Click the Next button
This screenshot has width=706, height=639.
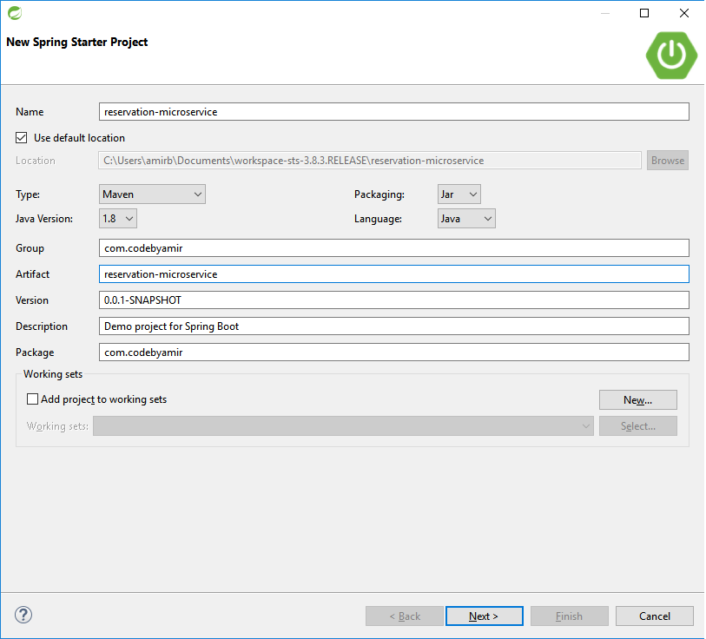[x=484, y=616]
